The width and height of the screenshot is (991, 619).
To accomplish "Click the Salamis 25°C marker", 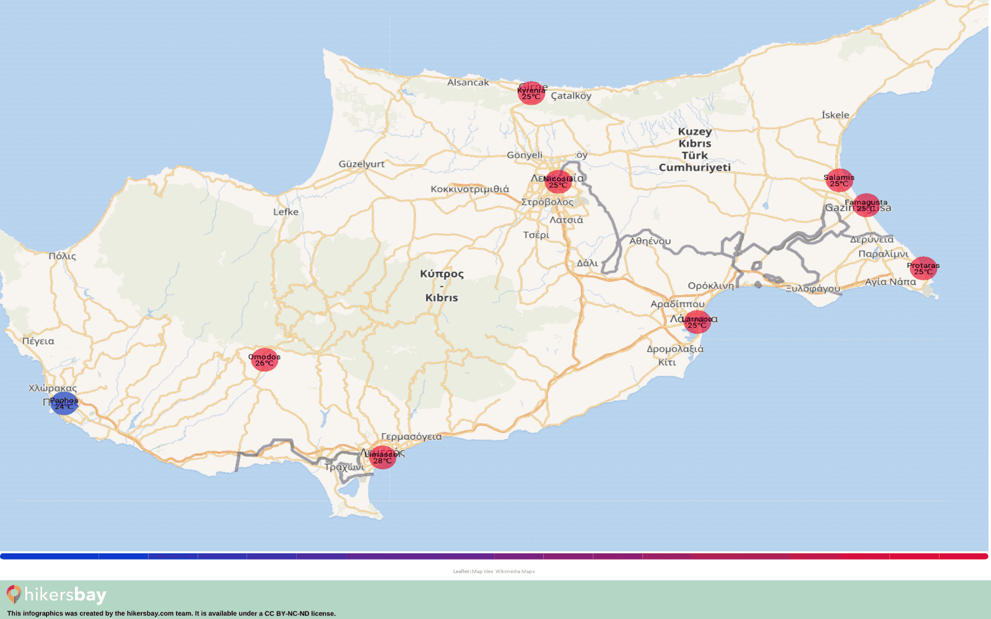I will coord(839,181).
